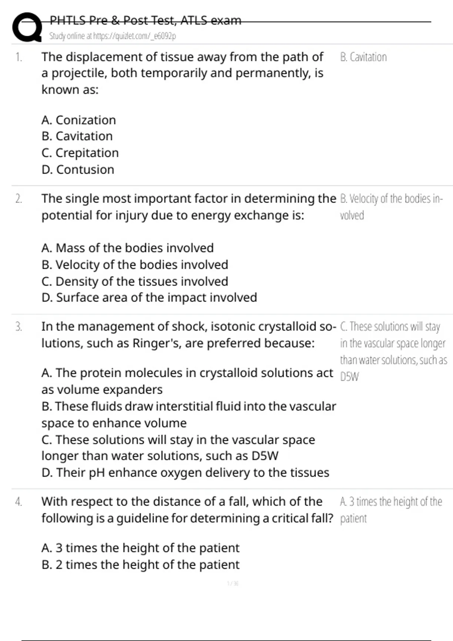This screenshot has width=453, height=641.
Task: Click question number 2 marker
Action: click(x=18, y=199)
